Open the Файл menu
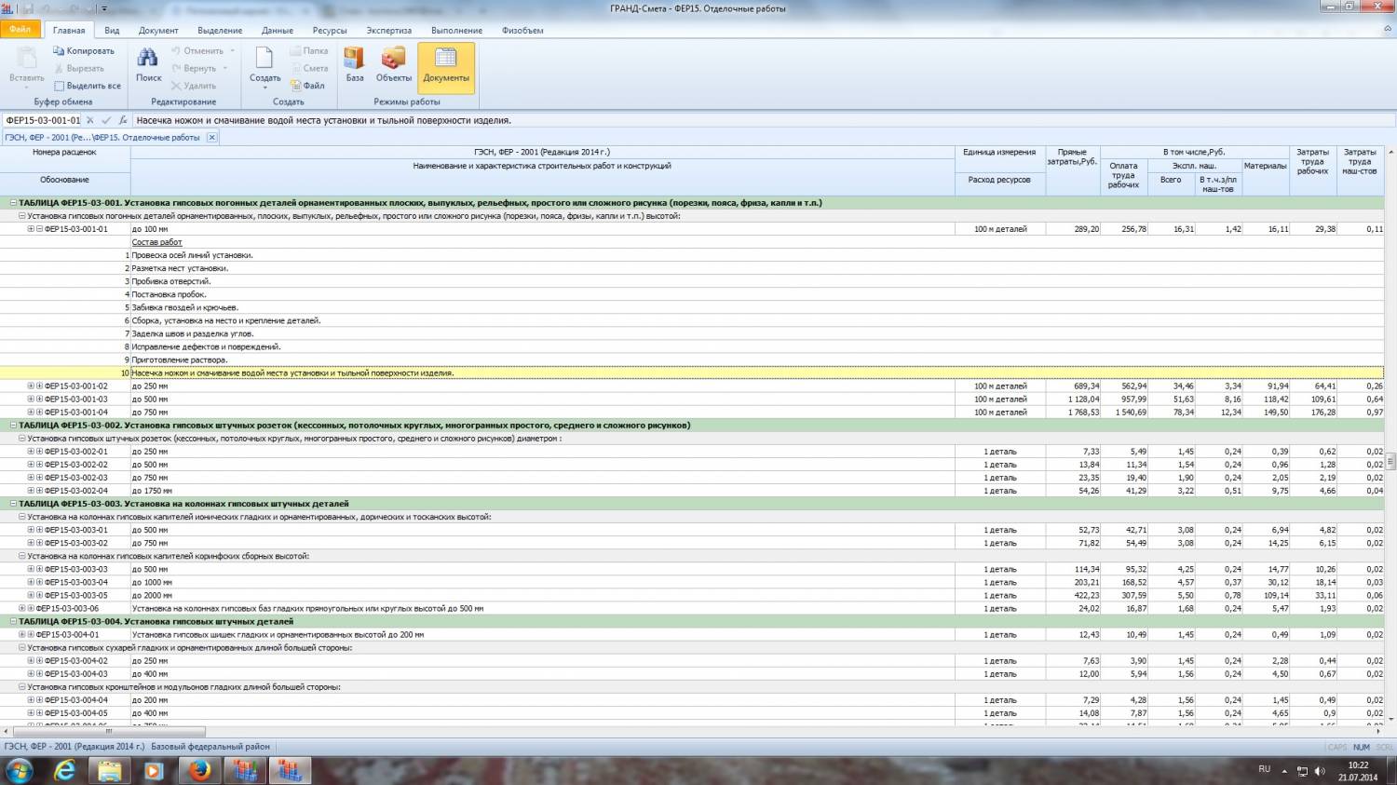Image resolution: width=1397 pixels, height=785 pixels. [20, 30]
